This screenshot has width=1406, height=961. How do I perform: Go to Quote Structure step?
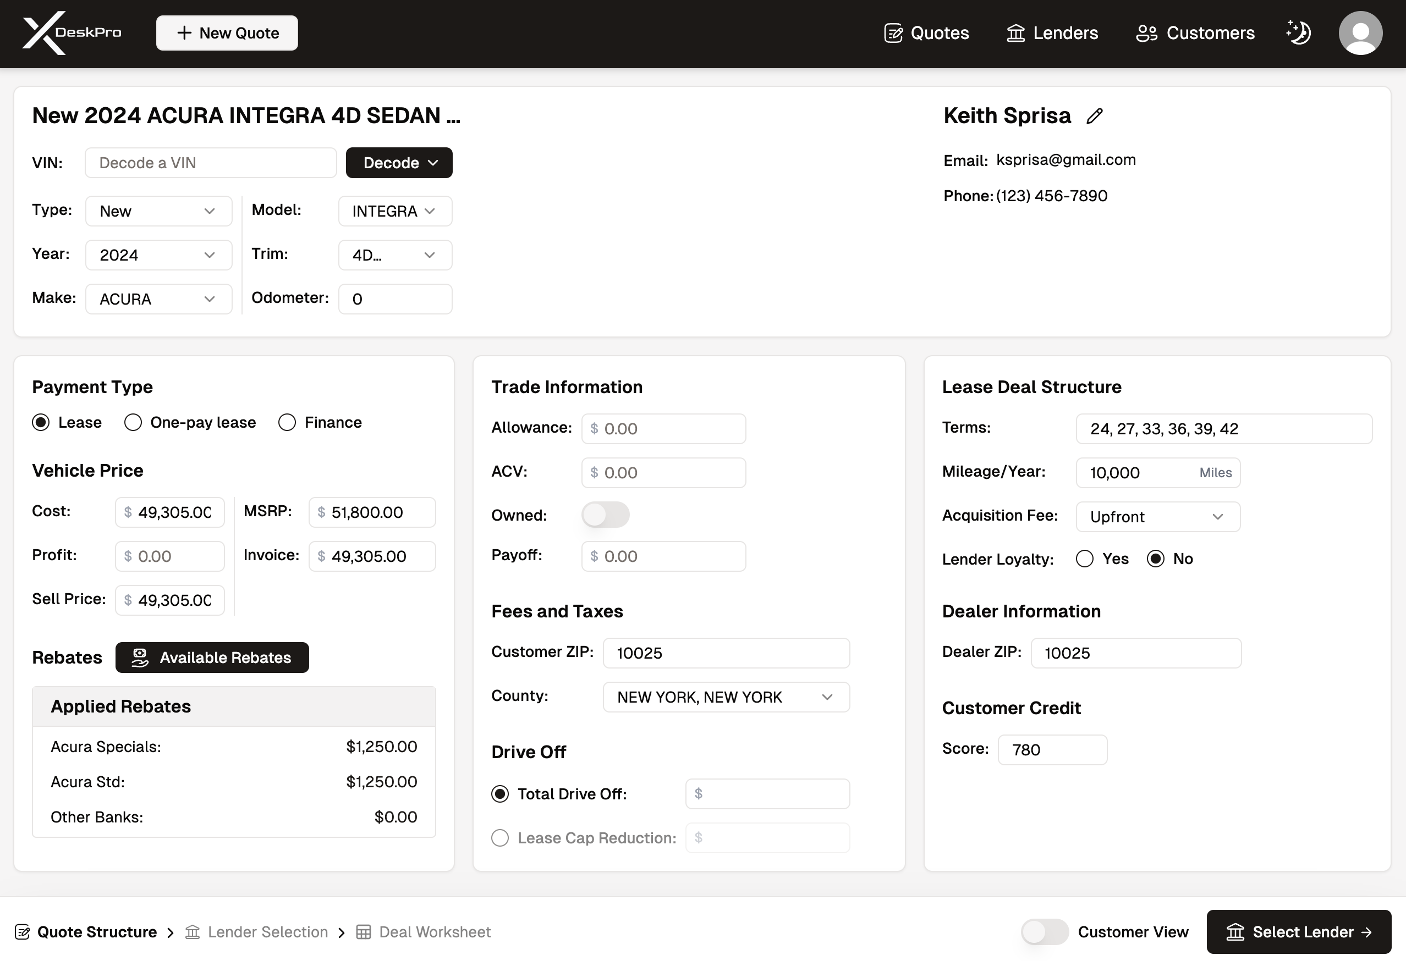click(86, 932)
